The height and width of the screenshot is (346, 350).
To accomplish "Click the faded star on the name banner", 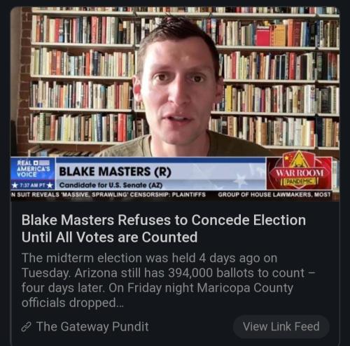I will [240, 179].
